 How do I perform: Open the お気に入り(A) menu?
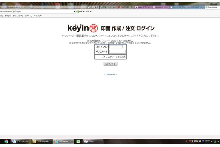(18, 16)
